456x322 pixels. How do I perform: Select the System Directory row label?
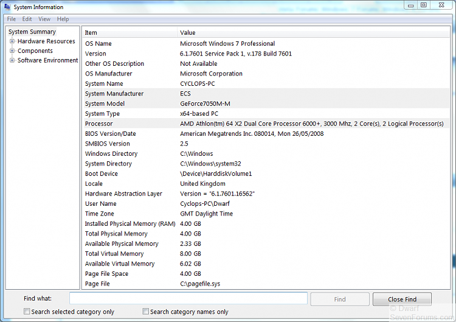(x=108, y=164)
